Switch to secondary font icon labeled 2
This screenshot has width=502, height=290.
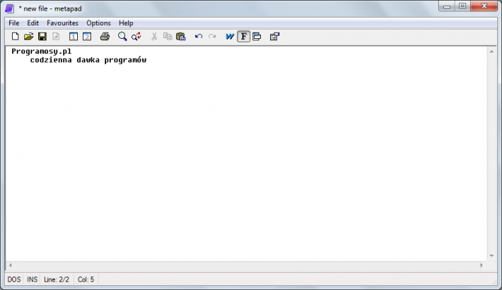87,37
